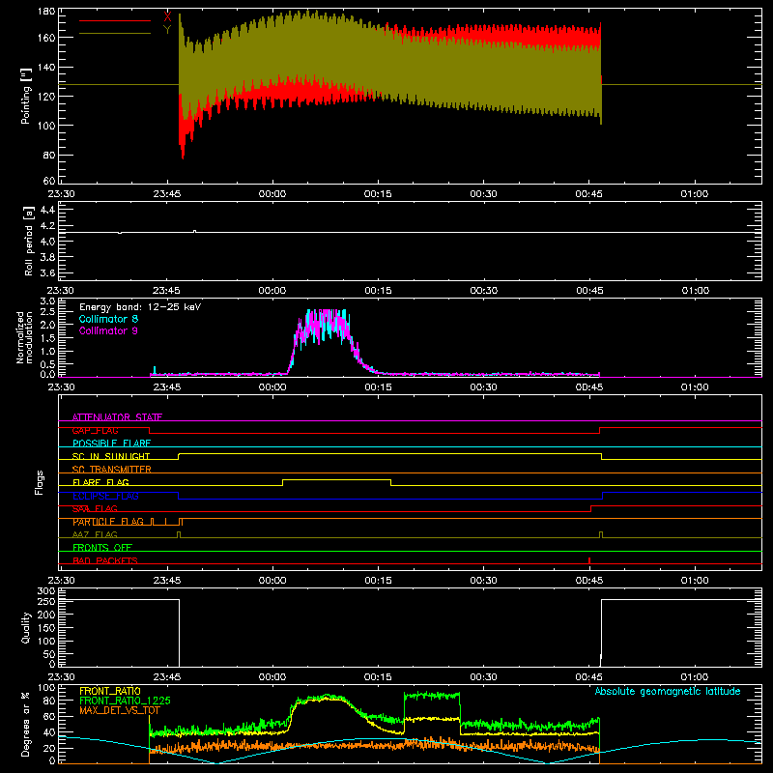This screenshot has height=773, width=773.
Task: Click the AAZ_FLAG label
Action: point(95,534)
